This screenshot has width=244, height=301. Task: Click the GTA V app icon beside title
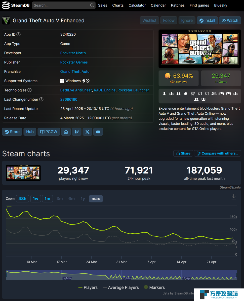(6, 21)
